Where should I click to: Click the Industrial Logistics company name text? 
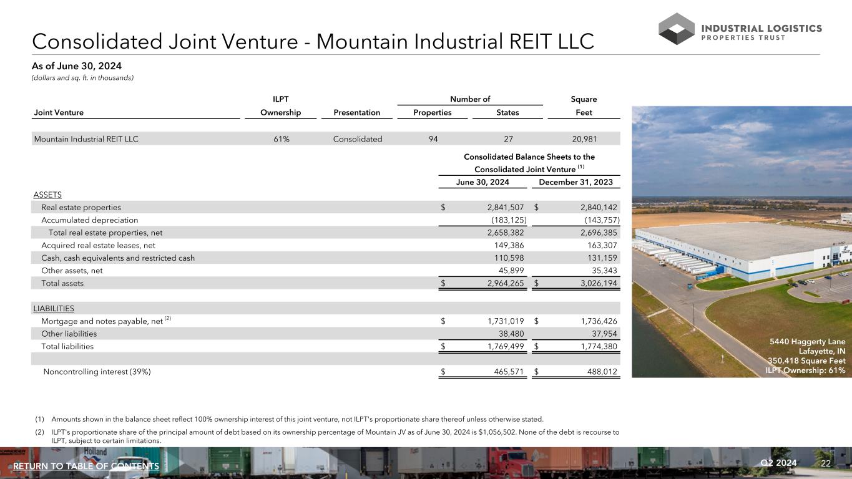762,28
